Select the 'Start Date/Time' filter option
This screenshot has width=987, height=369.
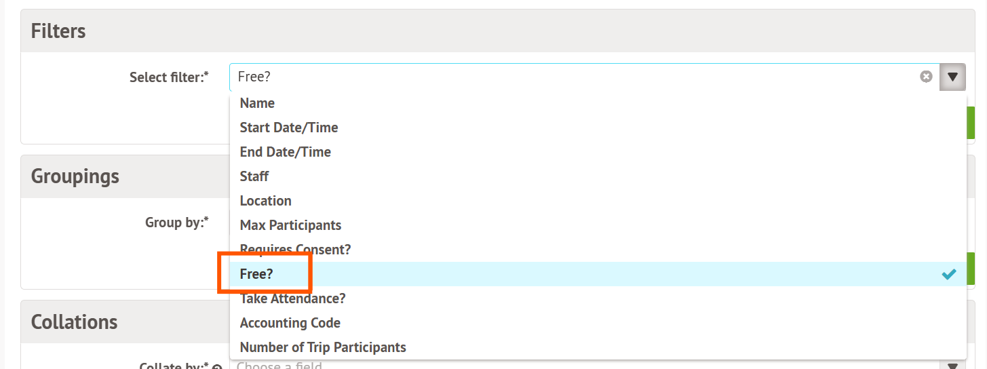[x=288, y=128]
